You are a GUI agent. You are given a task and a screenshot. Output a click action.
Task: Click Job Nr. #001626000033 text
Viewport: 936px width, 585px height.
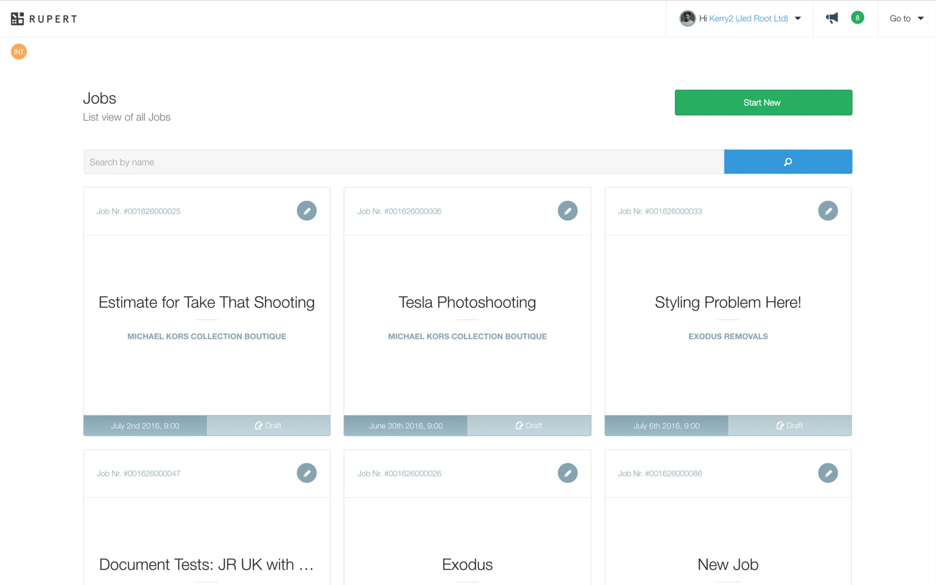tap(660, 211)
